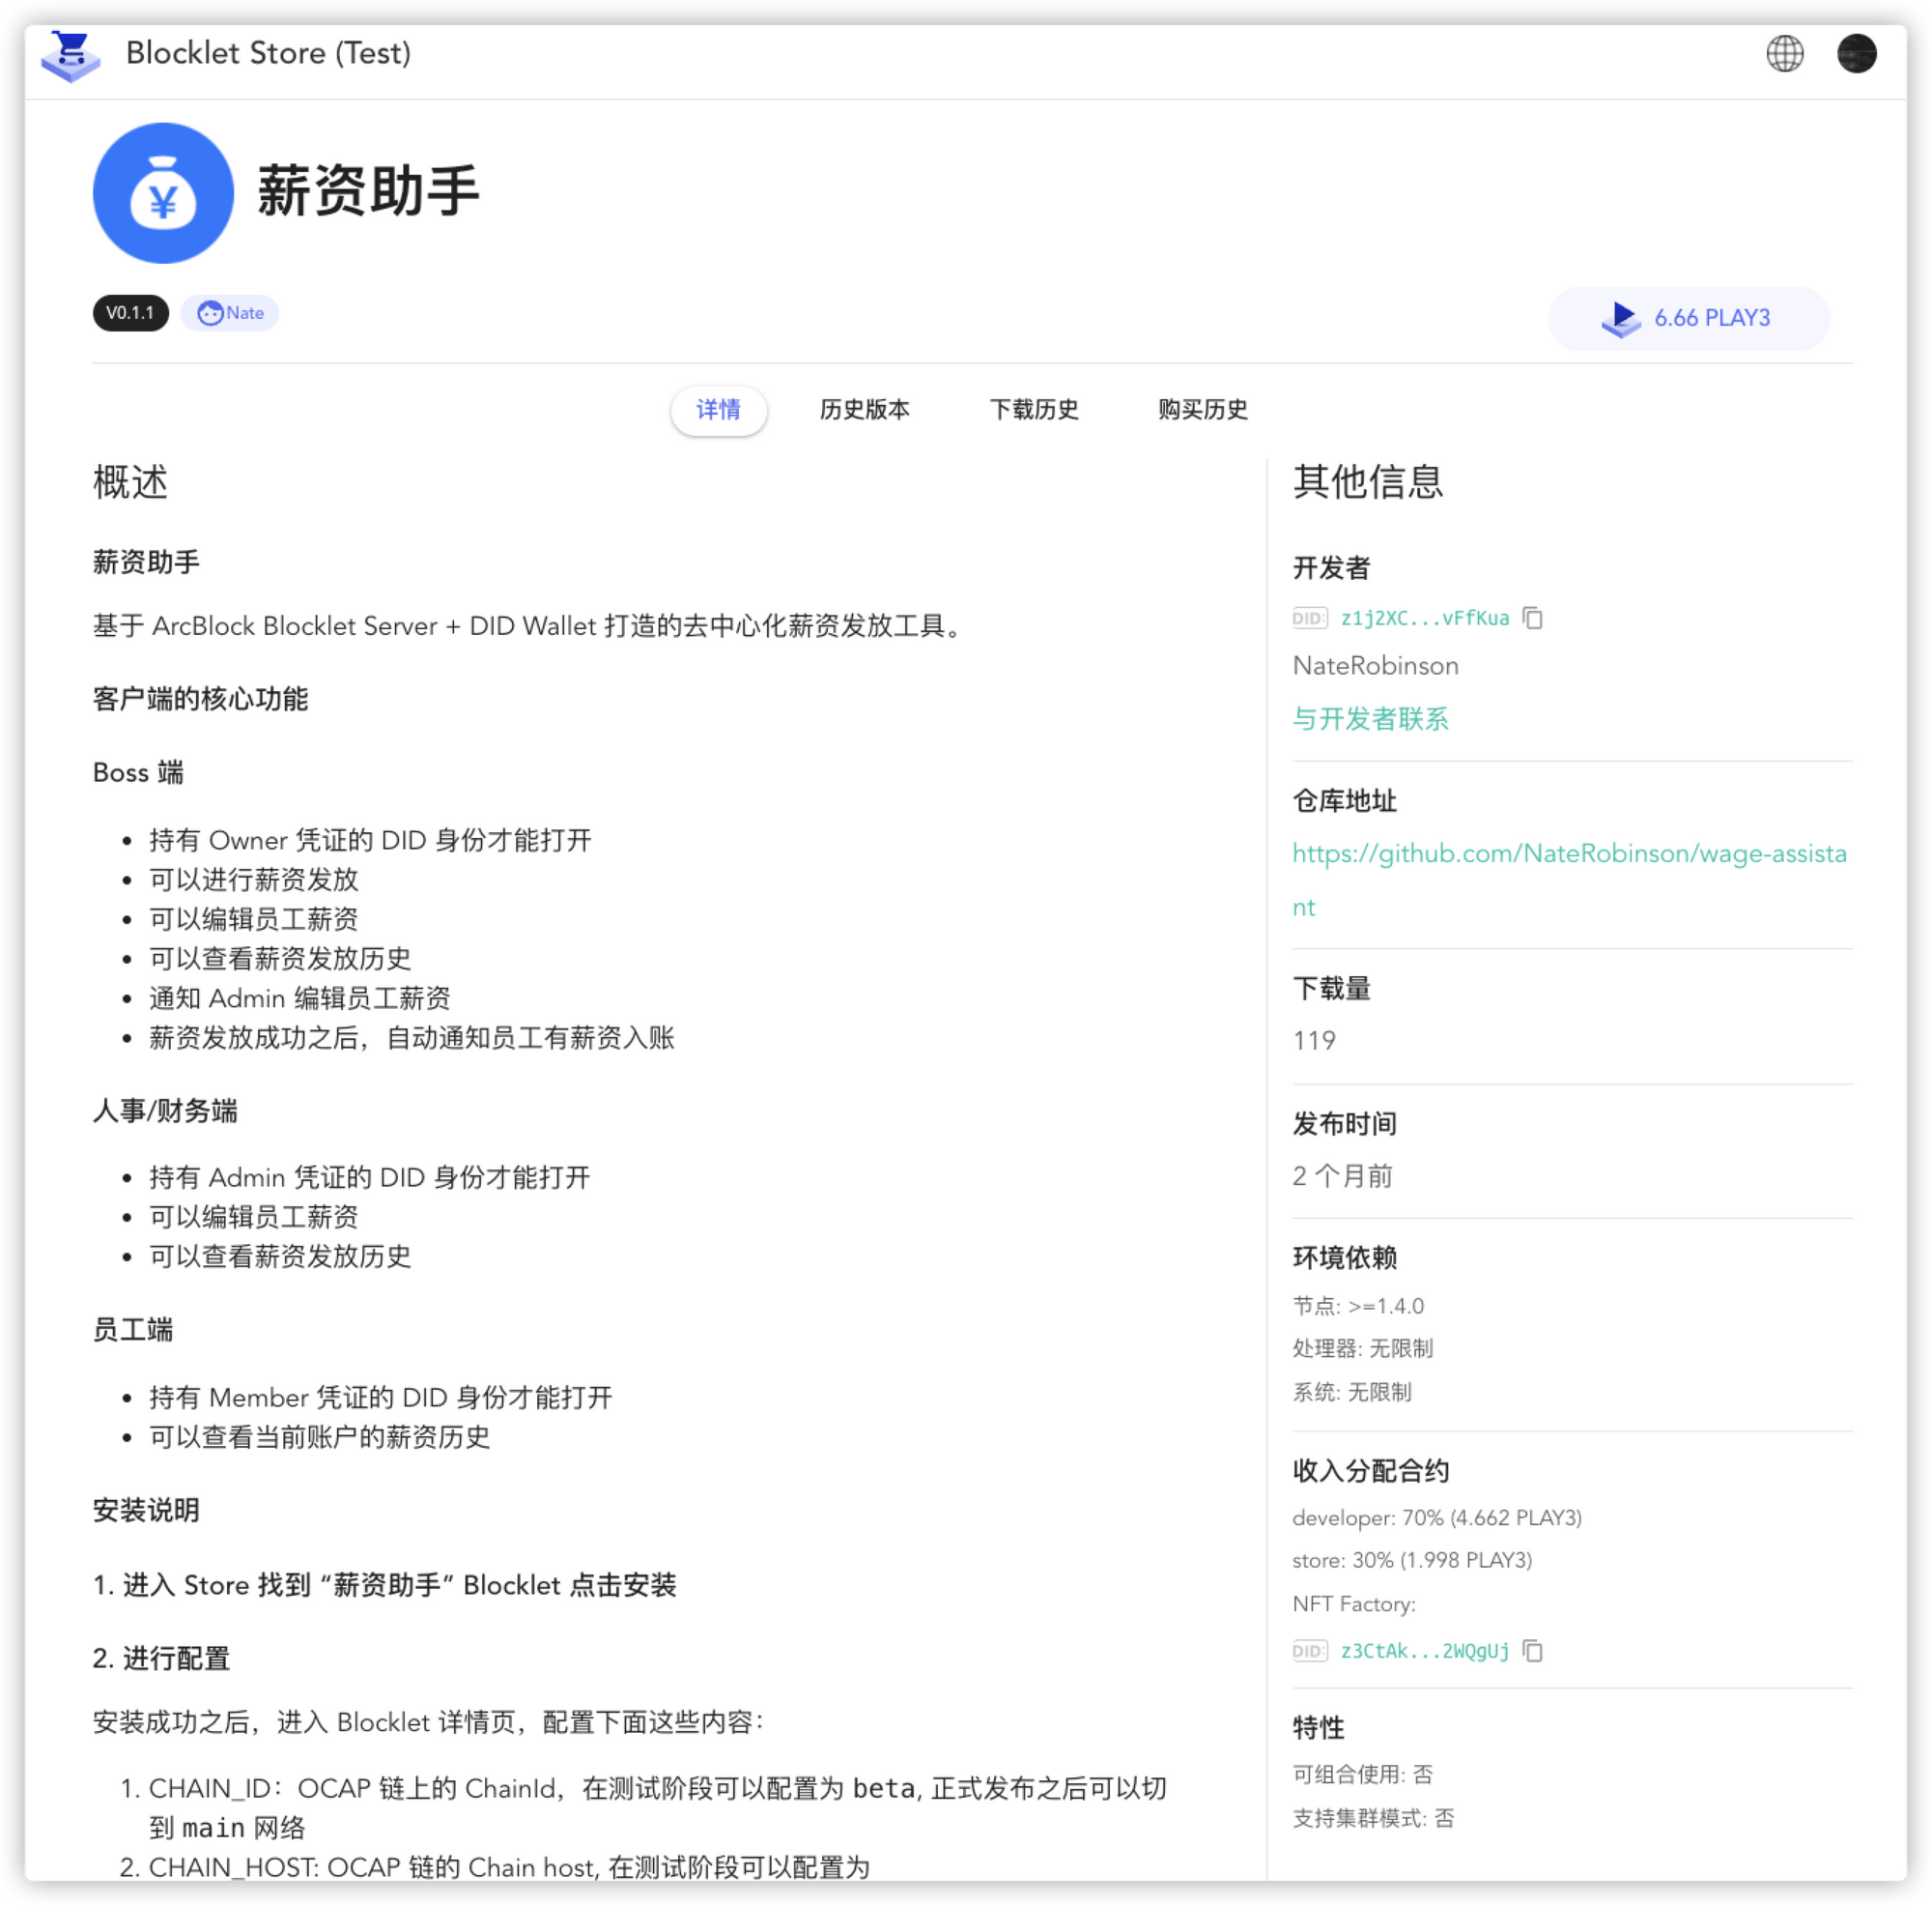
Task: Click the 系统: 无限制 entry
Action: click(1351, 1392)
